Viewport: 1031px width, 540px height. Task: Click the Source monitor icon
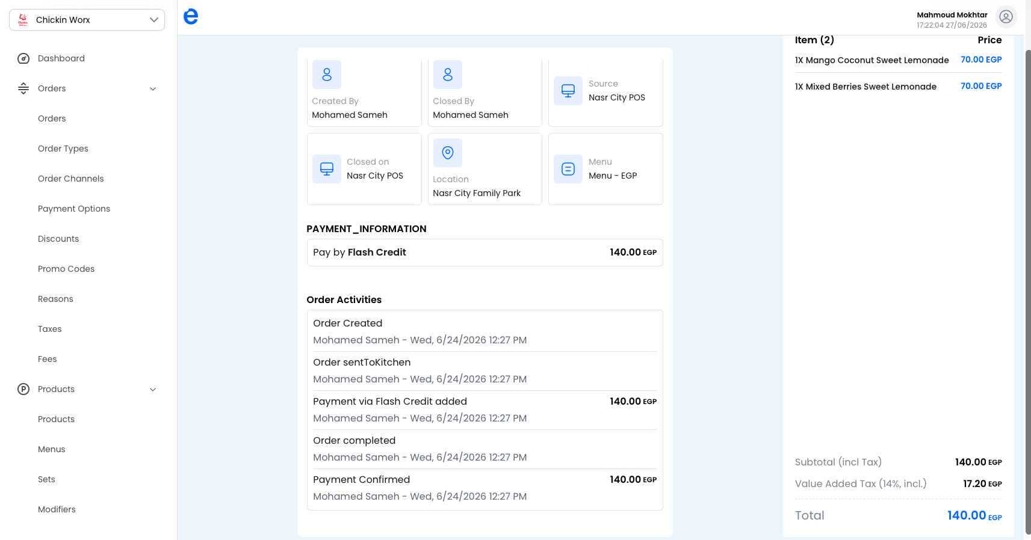point(568,91)
